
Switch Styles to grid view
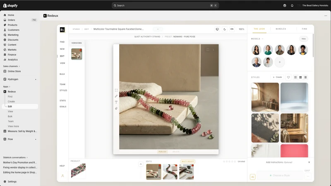(x=300, y=77)
